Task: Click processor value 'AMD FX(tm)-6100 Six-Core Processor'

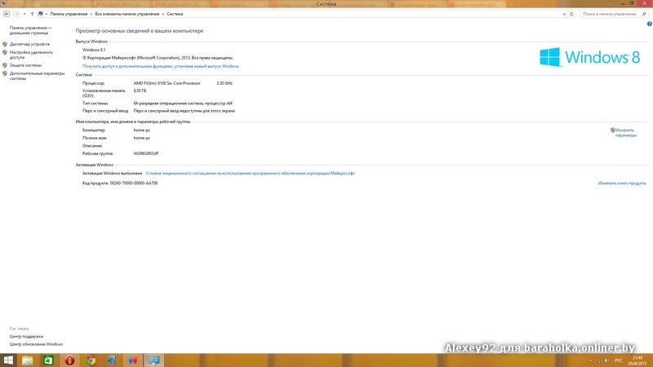Action: coord(167,83)
